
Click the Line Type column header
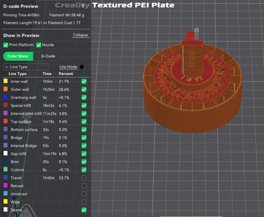18,74
